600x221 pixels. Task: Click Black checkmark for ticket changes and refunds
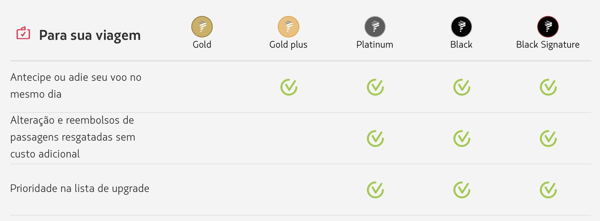pos(462,139)
